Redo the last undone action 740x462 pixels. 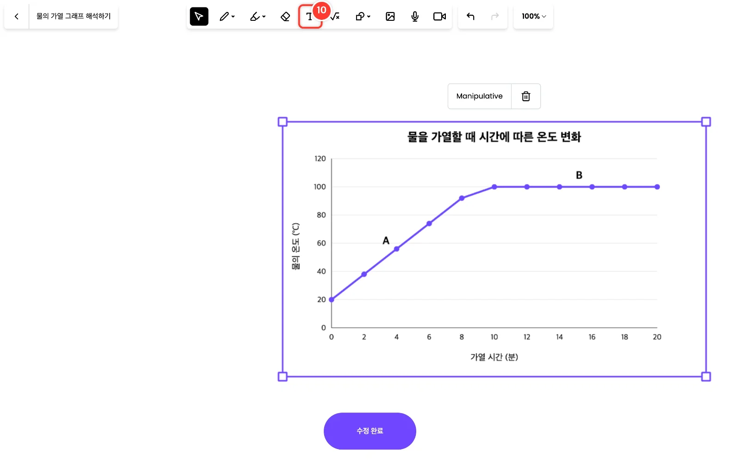click(x=495, y=17)
